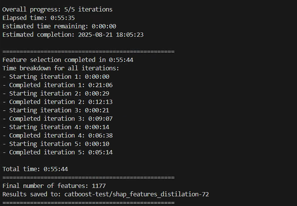Click the 'Total time: 0:55:44' line

point(35,169)
